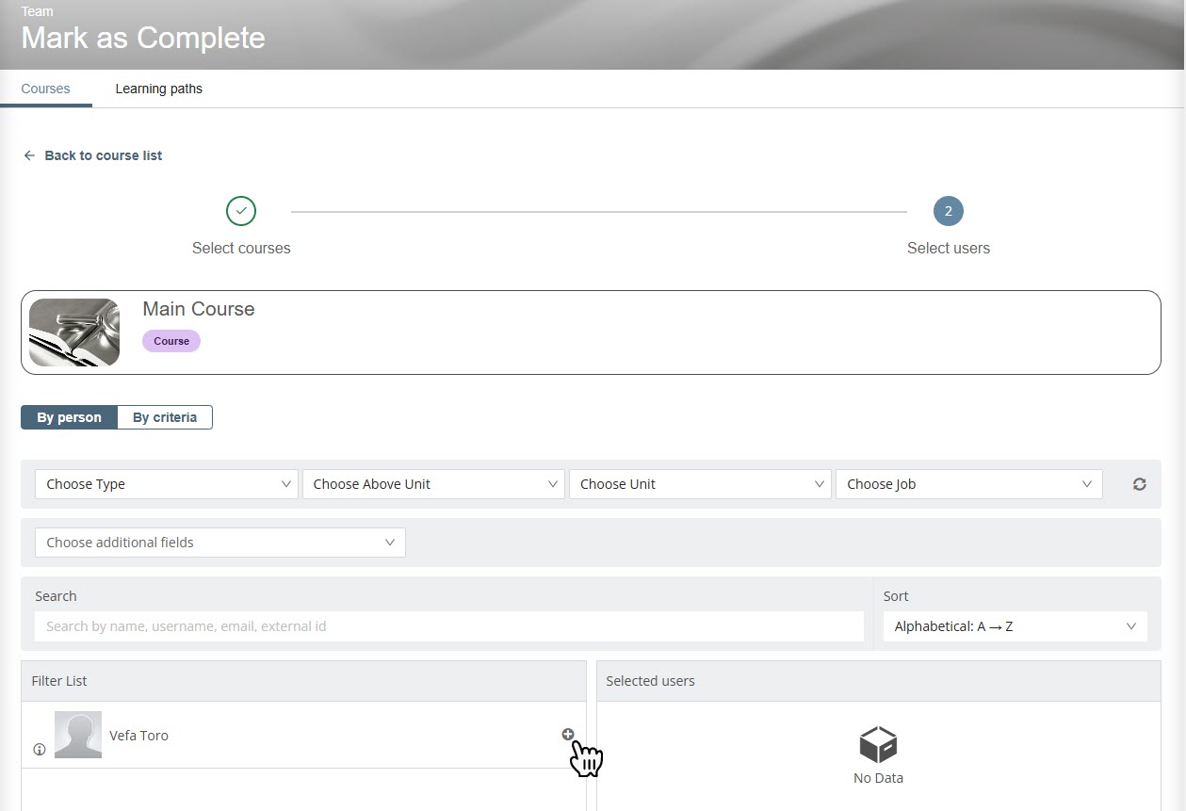Expand the Choose Job dropdown
Image resolution: width=1186 pixels, height=811 pixels.
967,484
